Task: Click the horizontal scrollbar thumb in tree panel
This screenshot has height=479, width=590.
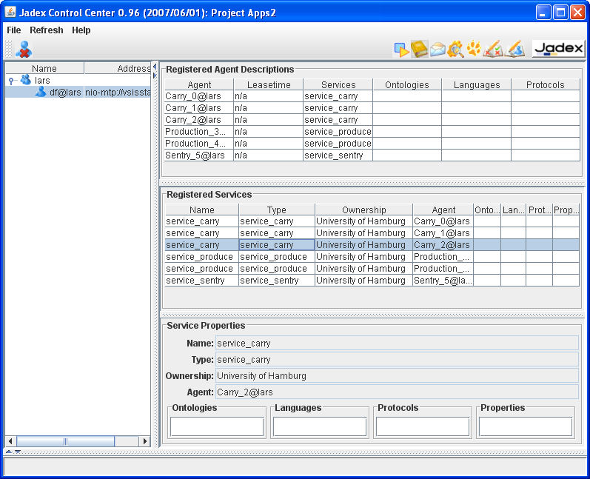Action: [65, 441]
